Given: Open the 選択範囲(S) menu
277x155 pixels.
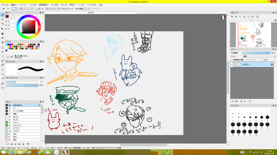Looking at the screenshot, I should 44,5.
